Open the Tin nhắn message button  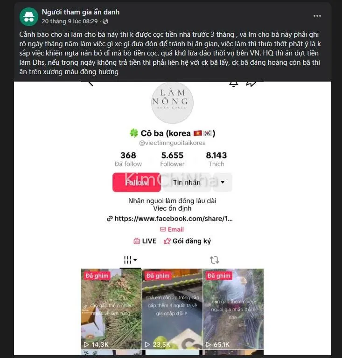coord(187,182)
